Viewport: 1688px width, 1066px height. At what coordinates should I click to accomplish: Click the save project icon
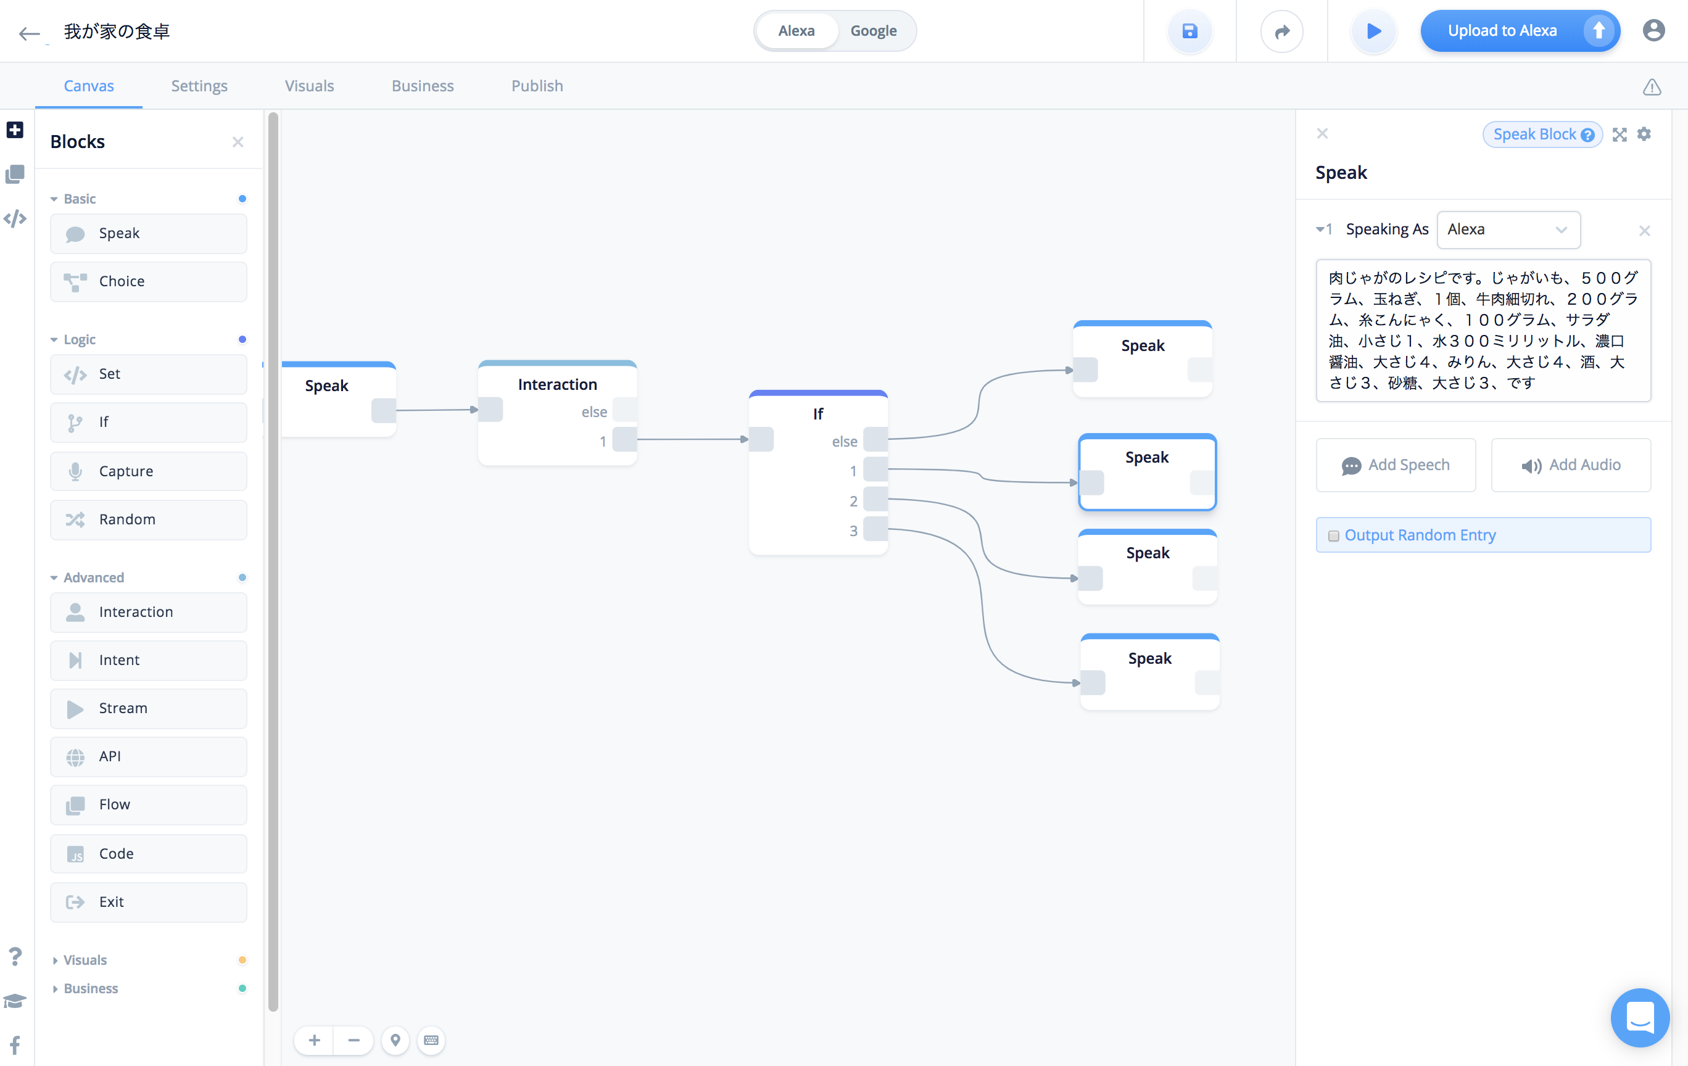pyautogui.click(x=1189, y=31)
